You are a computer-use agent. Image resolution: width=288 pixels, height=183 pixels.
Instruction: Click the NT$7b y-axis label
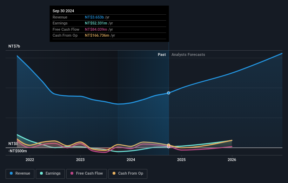tap(14, 46)
